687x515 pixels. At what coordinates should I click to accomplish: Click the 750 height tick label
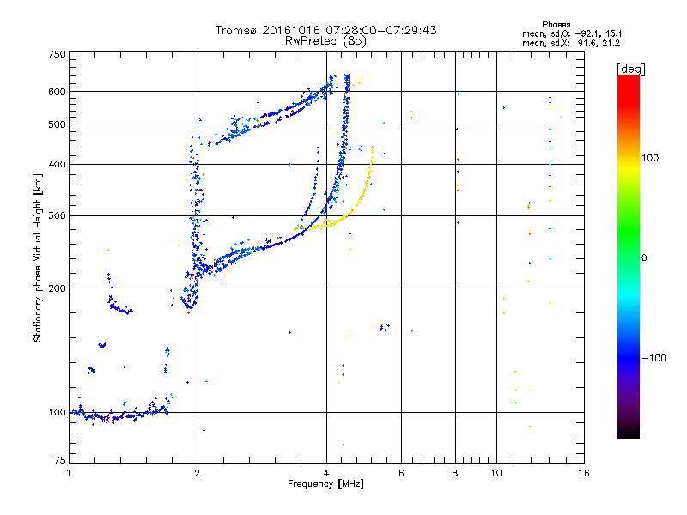pos(57,54)
